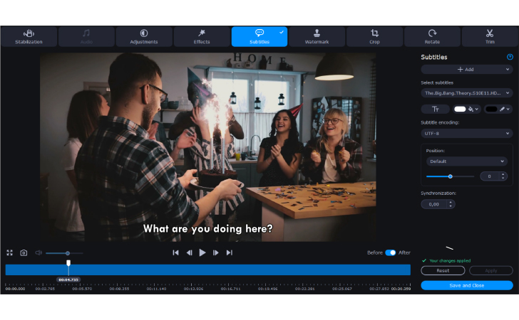
Task: Open the Select subtitles file dropdown
Action: coord(467,93)
